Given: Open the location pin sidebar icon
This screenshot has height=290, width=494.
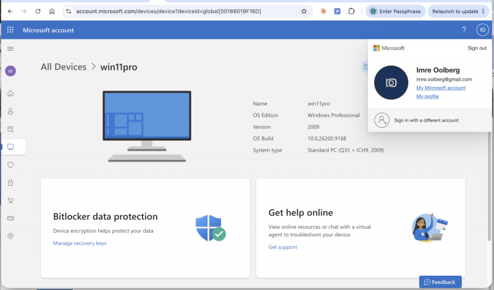Looking at the screenshot, I should pyautogui.click(x=10, y=236).
